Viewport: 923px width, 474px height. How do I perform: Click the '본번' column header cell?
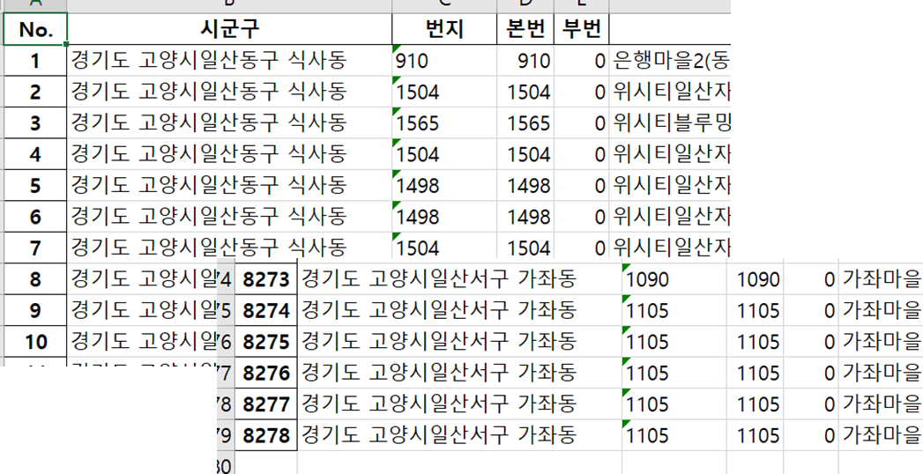coord(525,29)
